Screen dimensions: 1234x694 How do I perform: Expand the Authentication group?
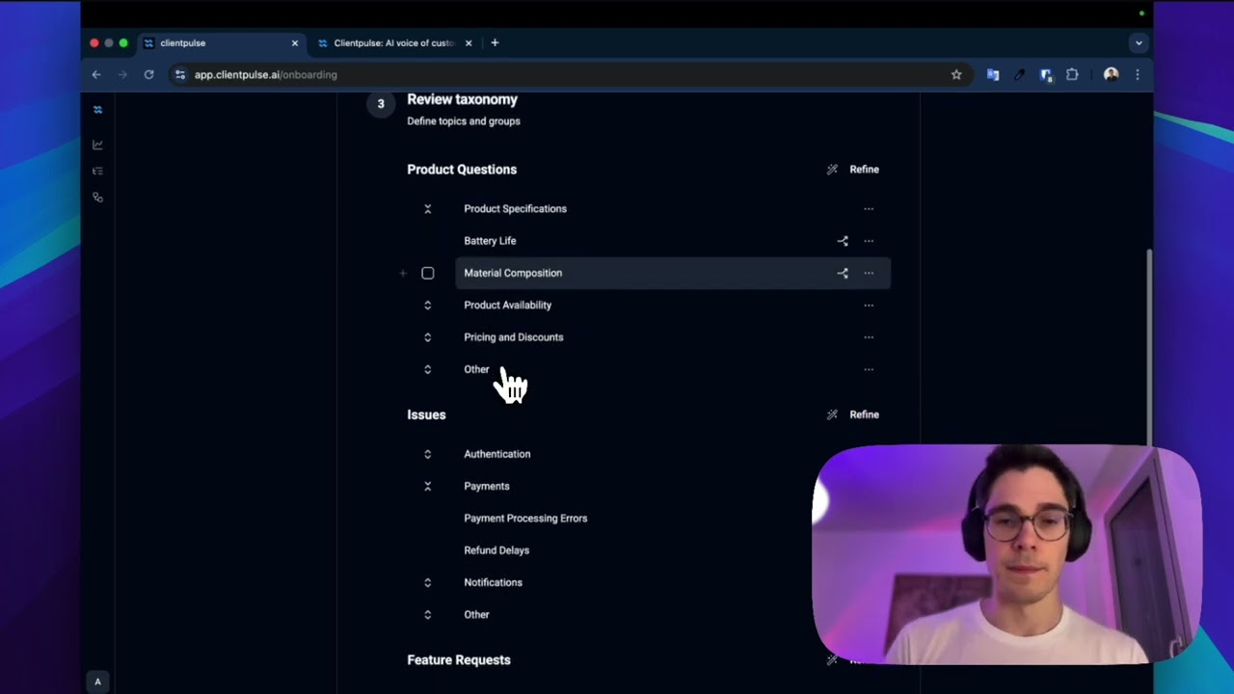(x=428, y=454)
